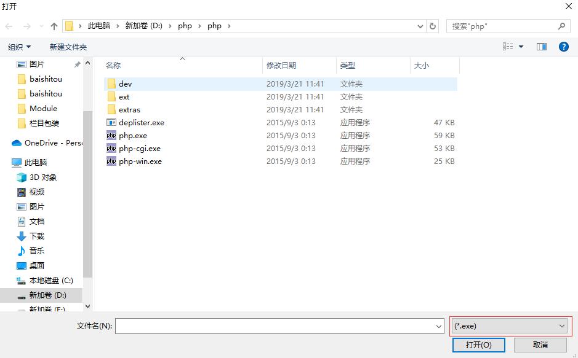Change view with the view icon
Image resolution: width=578 pixels, height=358 pixels.
tap(508, 47)
